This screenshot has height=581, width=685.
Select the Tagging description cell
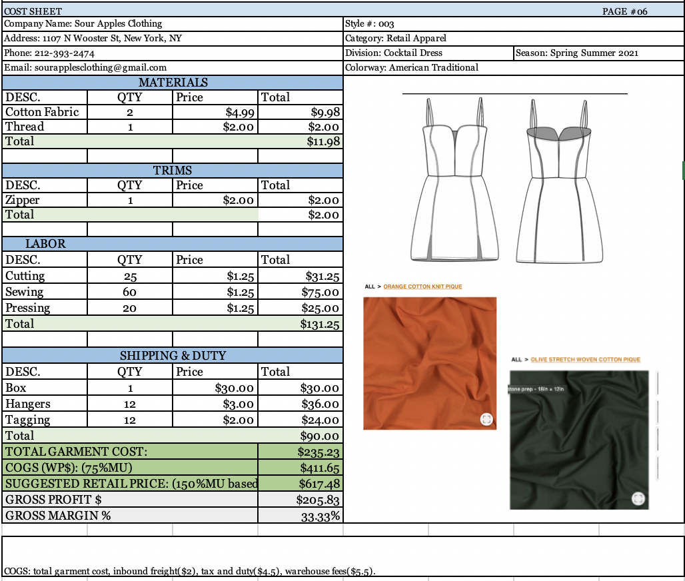coord(45,419)
